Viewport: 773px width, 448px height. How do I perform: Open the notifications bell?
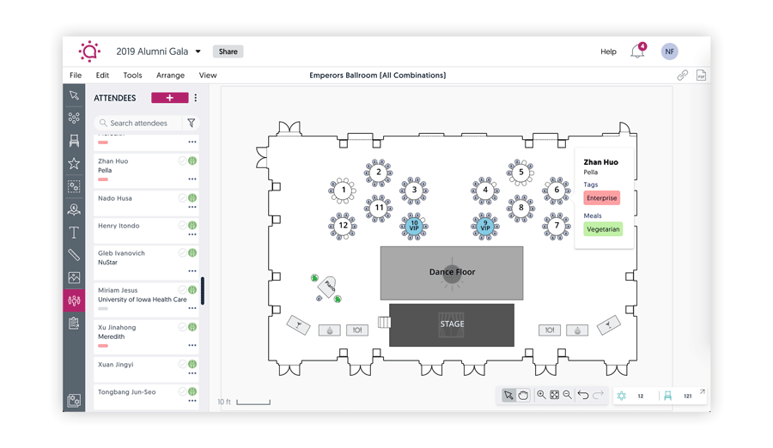pyautogui.click(x=638, y=51)
